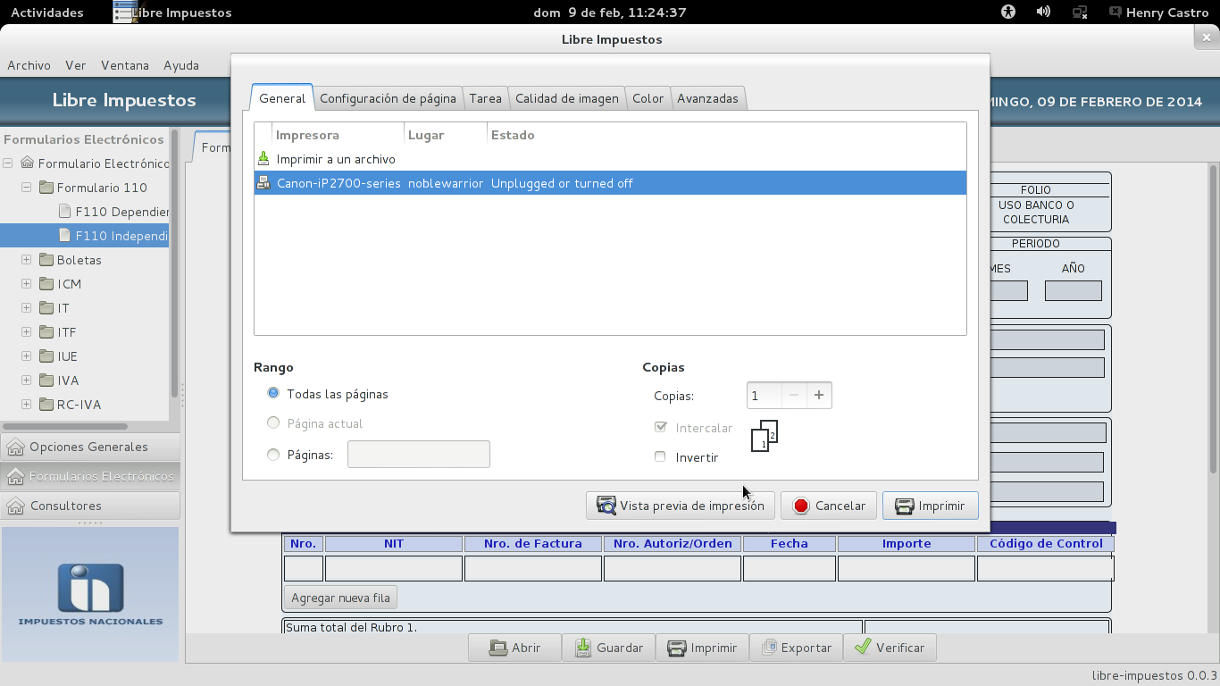This screenshot has width=1220, height=686.
Task: Click the Imprimir a un archivo icon
Action: point(263,159)
